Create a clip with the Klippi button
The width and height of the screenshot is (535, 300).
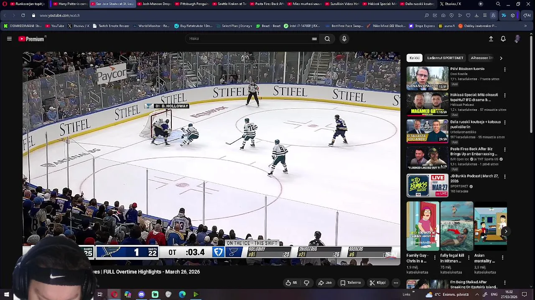tap(377, 283)
